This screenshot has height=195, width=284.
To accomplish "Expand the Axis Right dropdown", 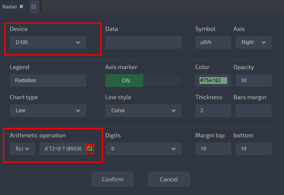I will click(x=253, y=42).
